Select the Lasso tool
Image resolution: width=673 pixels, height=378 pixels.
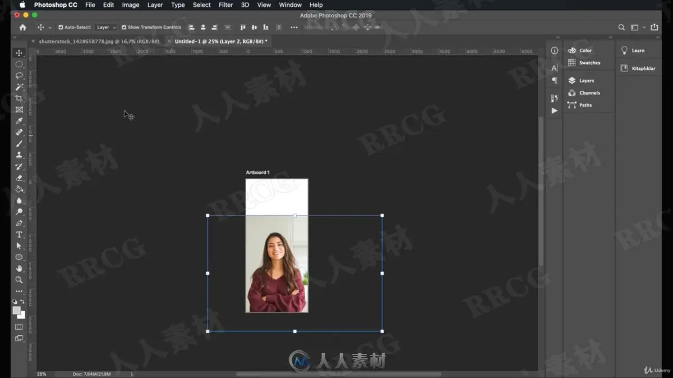tap(19, 76)
